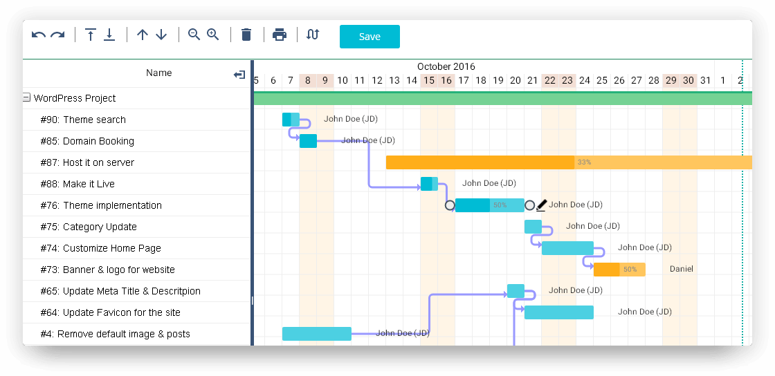Screen dimensions: 775x376
Task: Click John Doe label beside Category Update
Action: (592, 226)
